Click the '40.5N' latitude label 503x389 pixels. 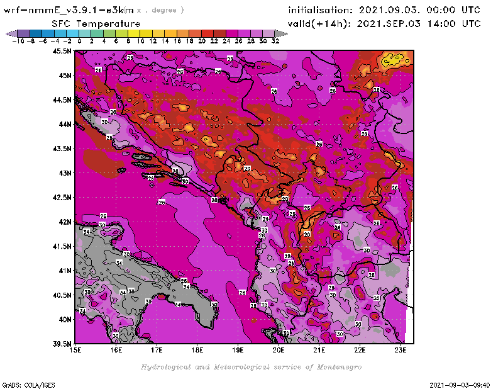(x=62, y=295)
